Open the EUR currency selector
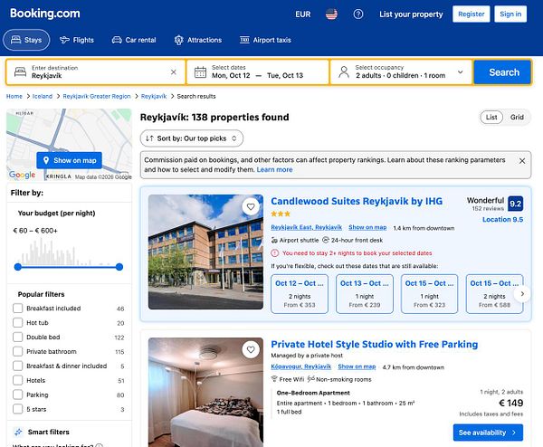 [x=302, y=14]
